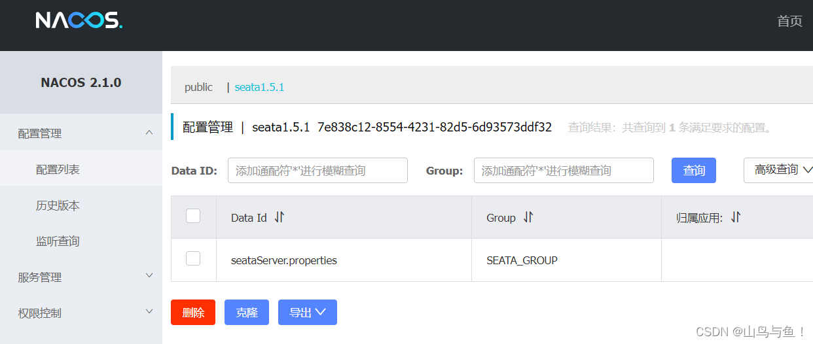Tick the select-all checkbox in the table header
The width and height of the screenshot is (813, 344).
point(193,216)
